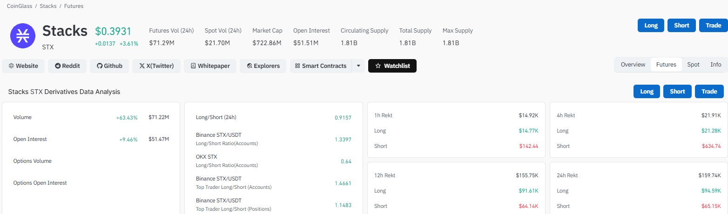Go to Stacks breadcrumb link
Screen dimensions: 728x214
pyautogui.click(x=48, y=6)
